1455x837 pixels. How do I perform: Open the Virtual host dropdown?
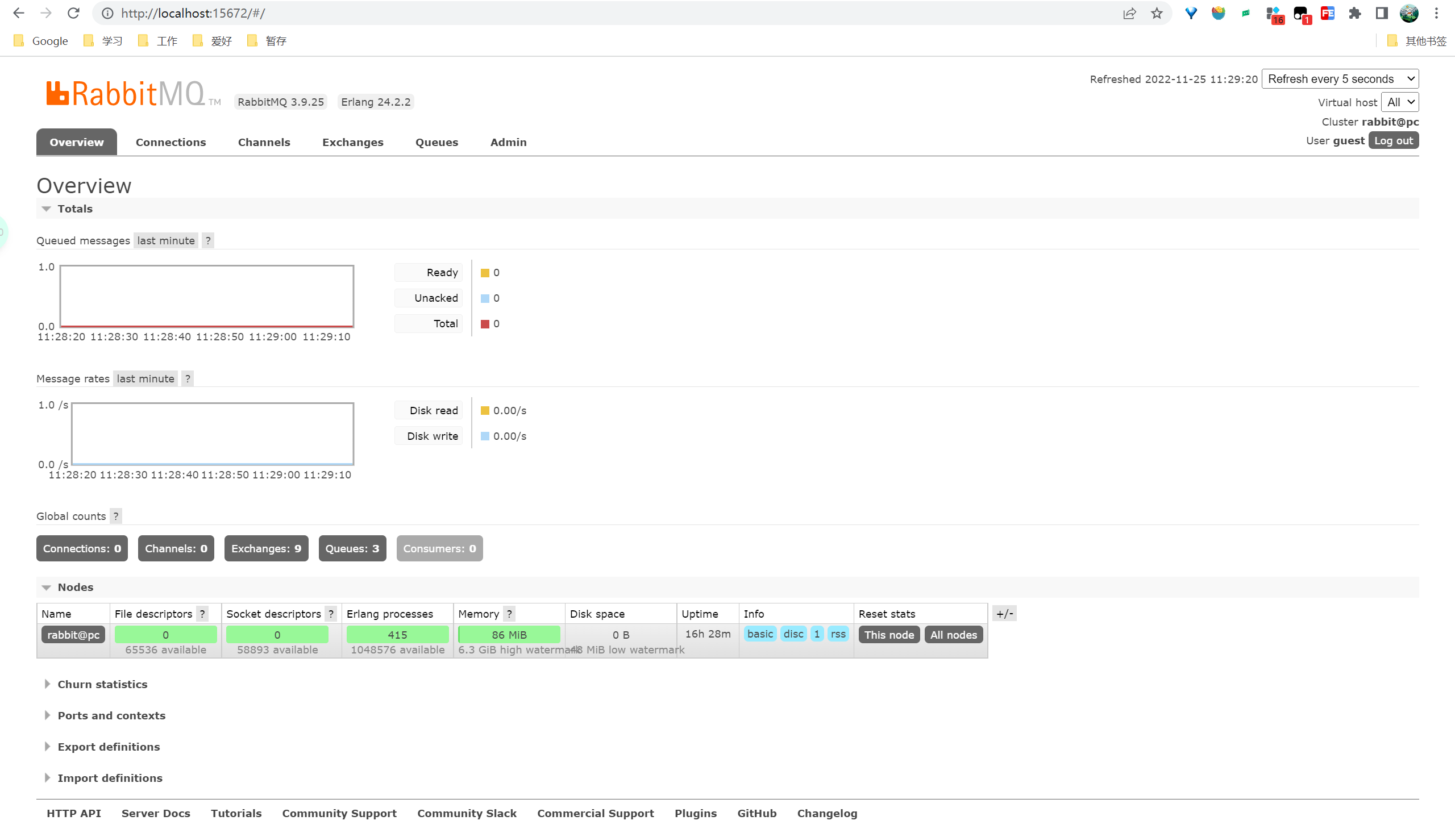click(x=1400, y=102)
